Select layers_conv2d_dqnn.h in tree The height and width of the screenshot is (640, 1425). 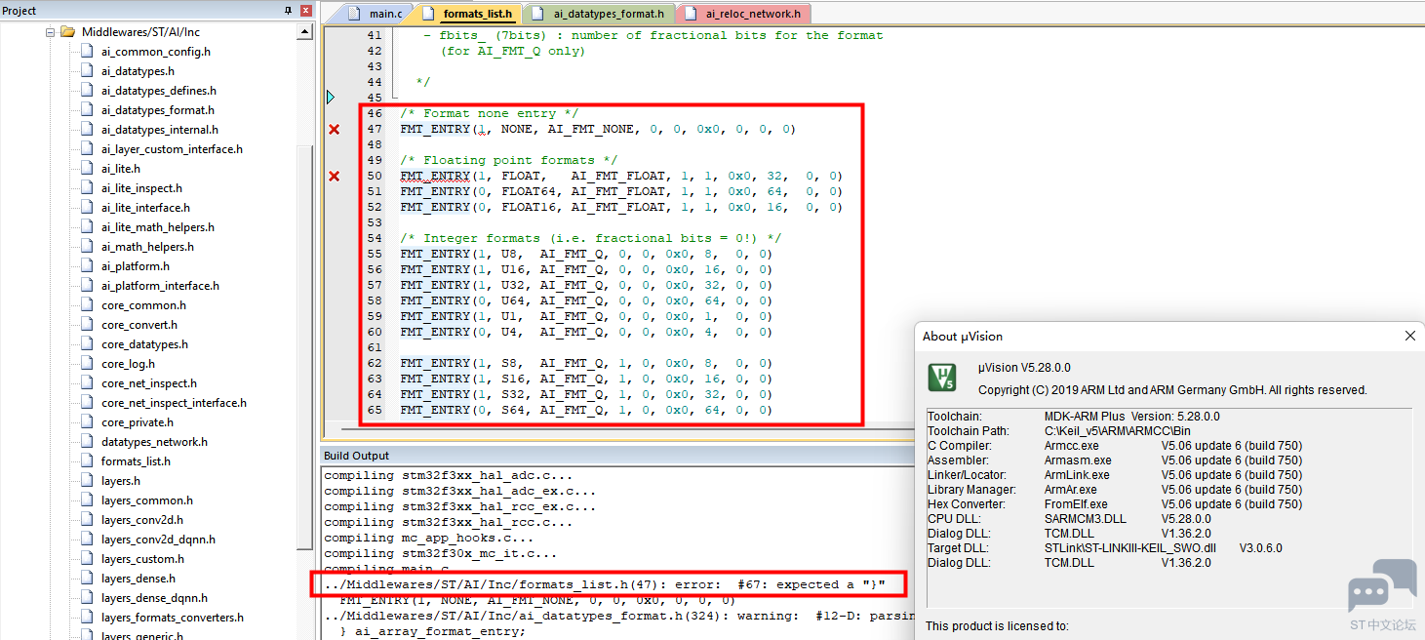158,540
